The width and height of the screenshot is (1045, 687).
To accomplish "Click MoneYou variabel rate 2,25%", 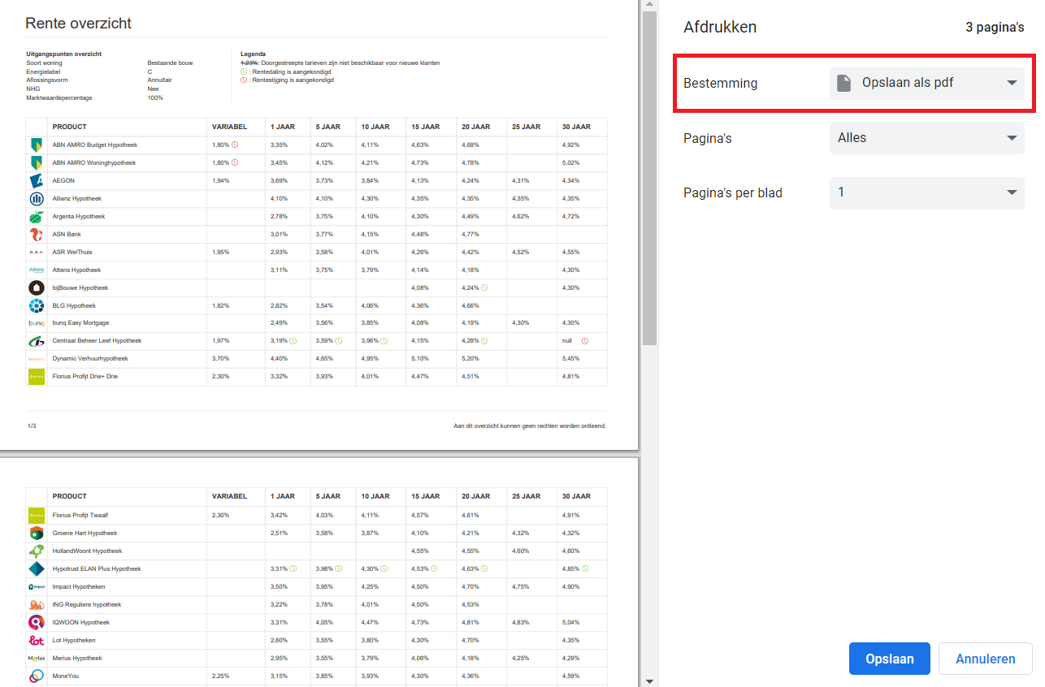I will [x=221, y=676].
